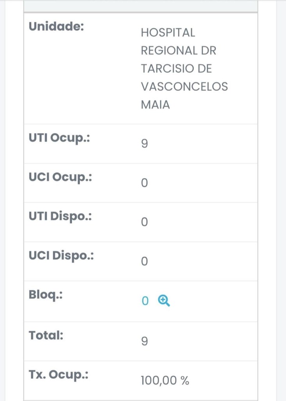Select the UTI Dispo. value 0
Viewport: 286px width, 401px height.
[x=144, y=222]
